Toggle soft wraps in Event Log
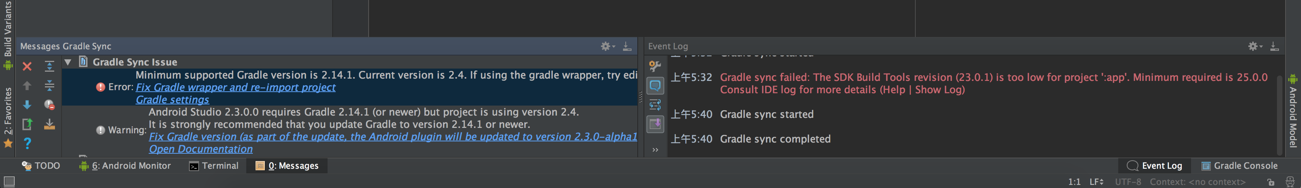 coord(655,104)
